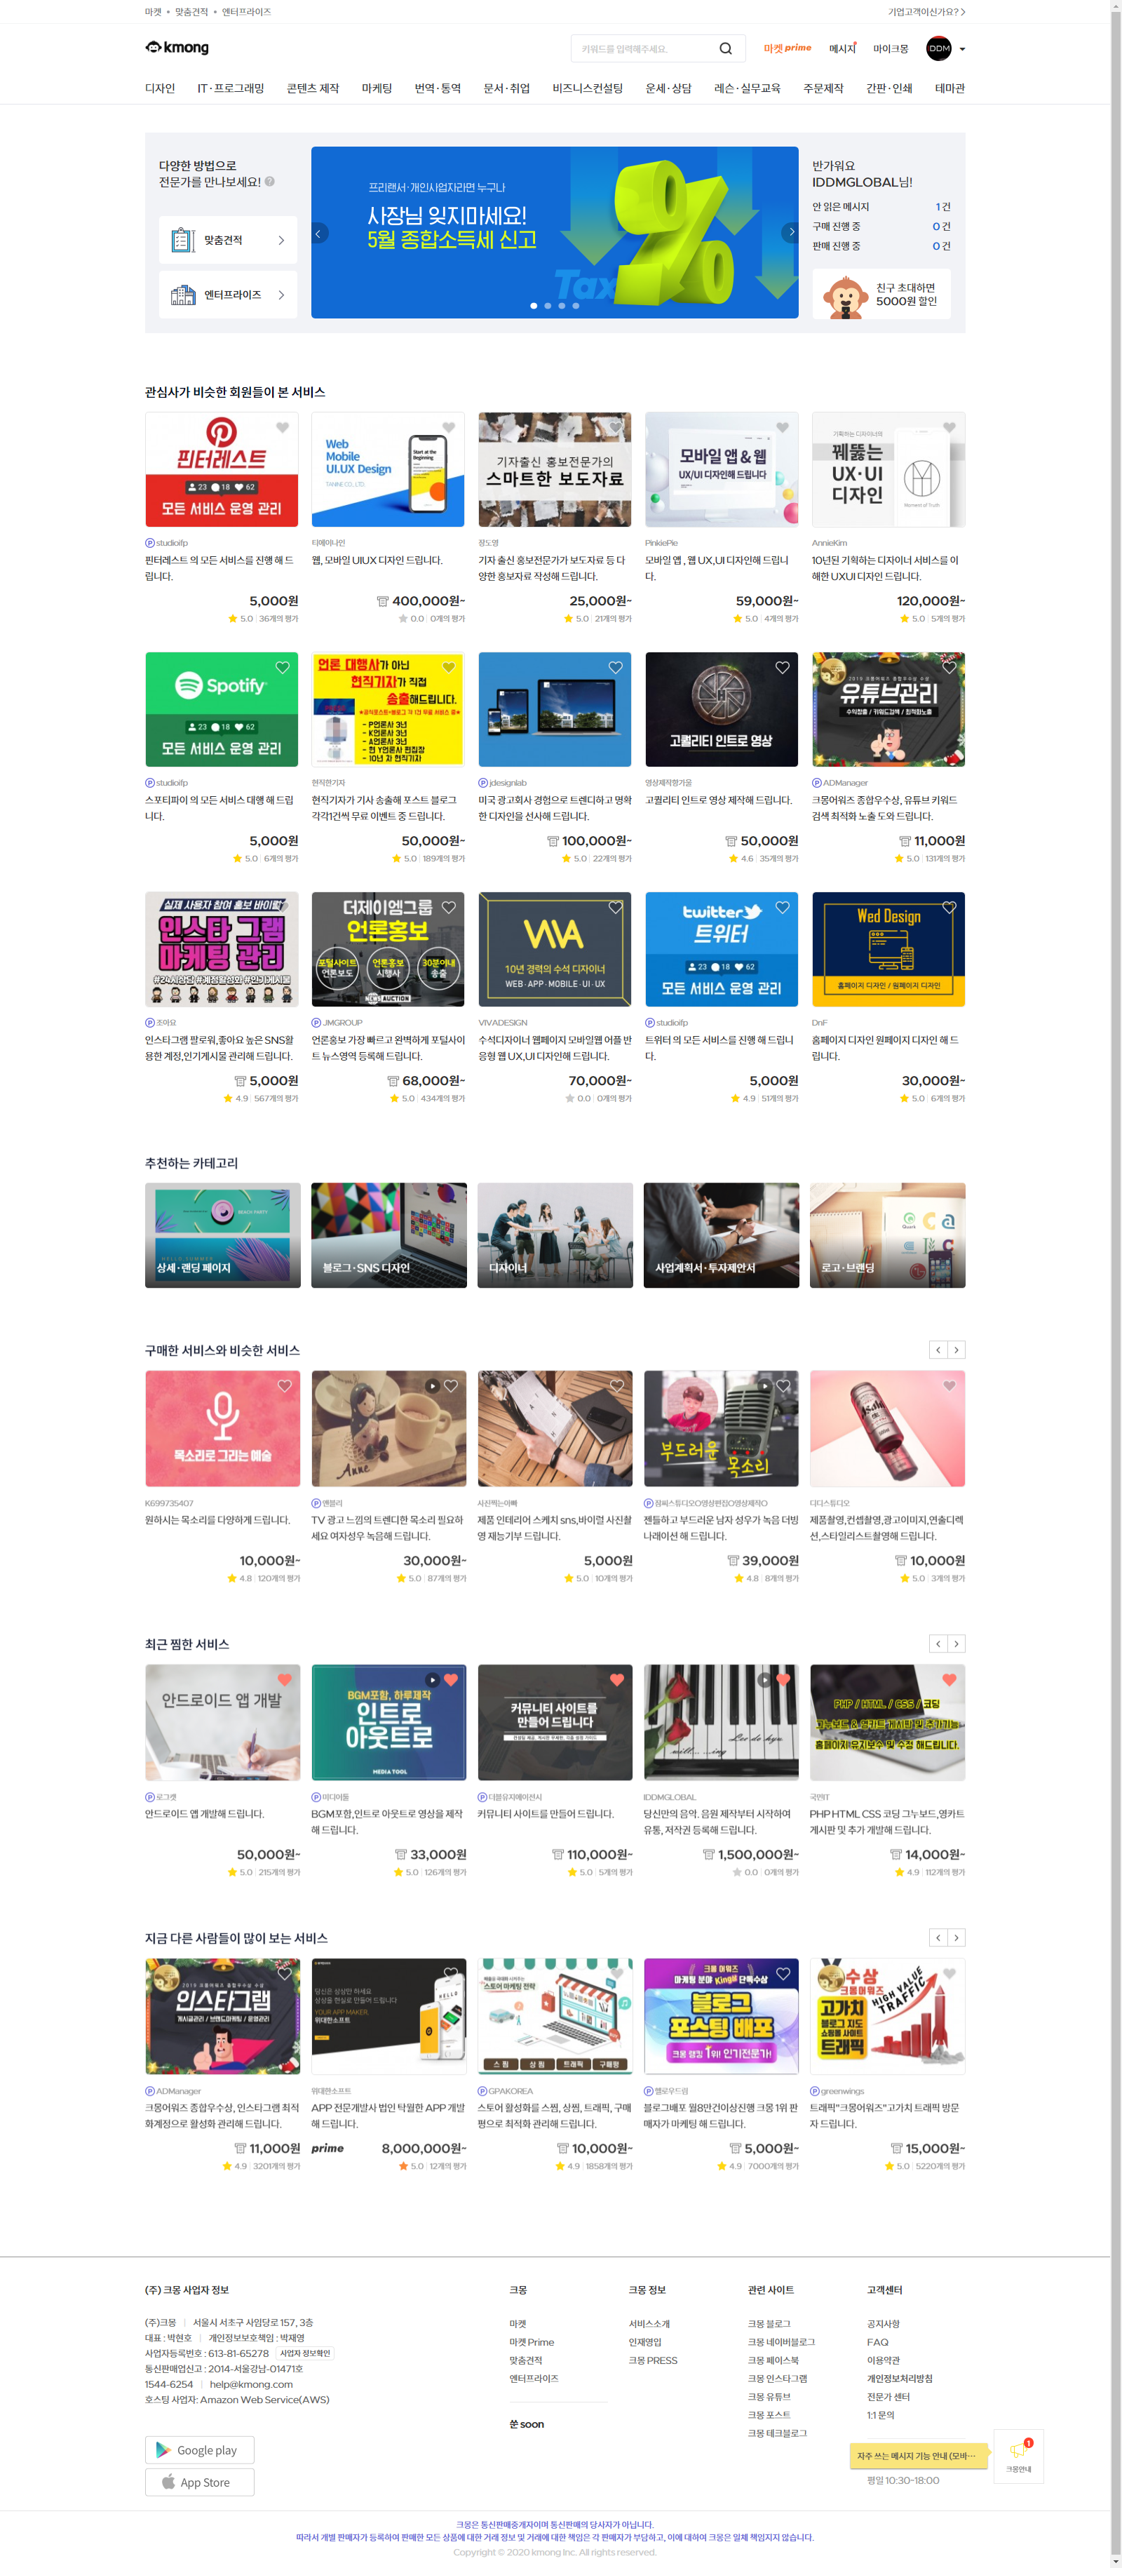1122x2568 pixels.
Task: Click the keyword search input field
Action: pyautogui.click(x=643, y=49)
